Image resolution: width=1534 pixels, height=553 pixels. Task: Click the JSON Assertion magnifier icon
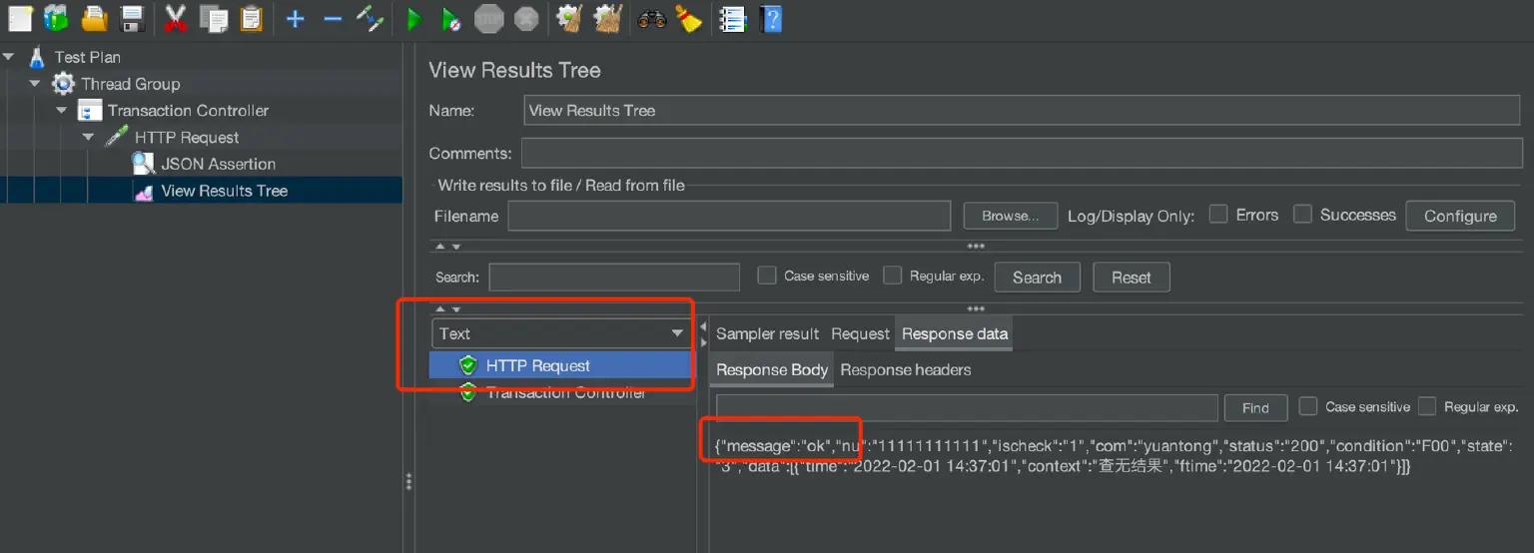tap(143, 164)
